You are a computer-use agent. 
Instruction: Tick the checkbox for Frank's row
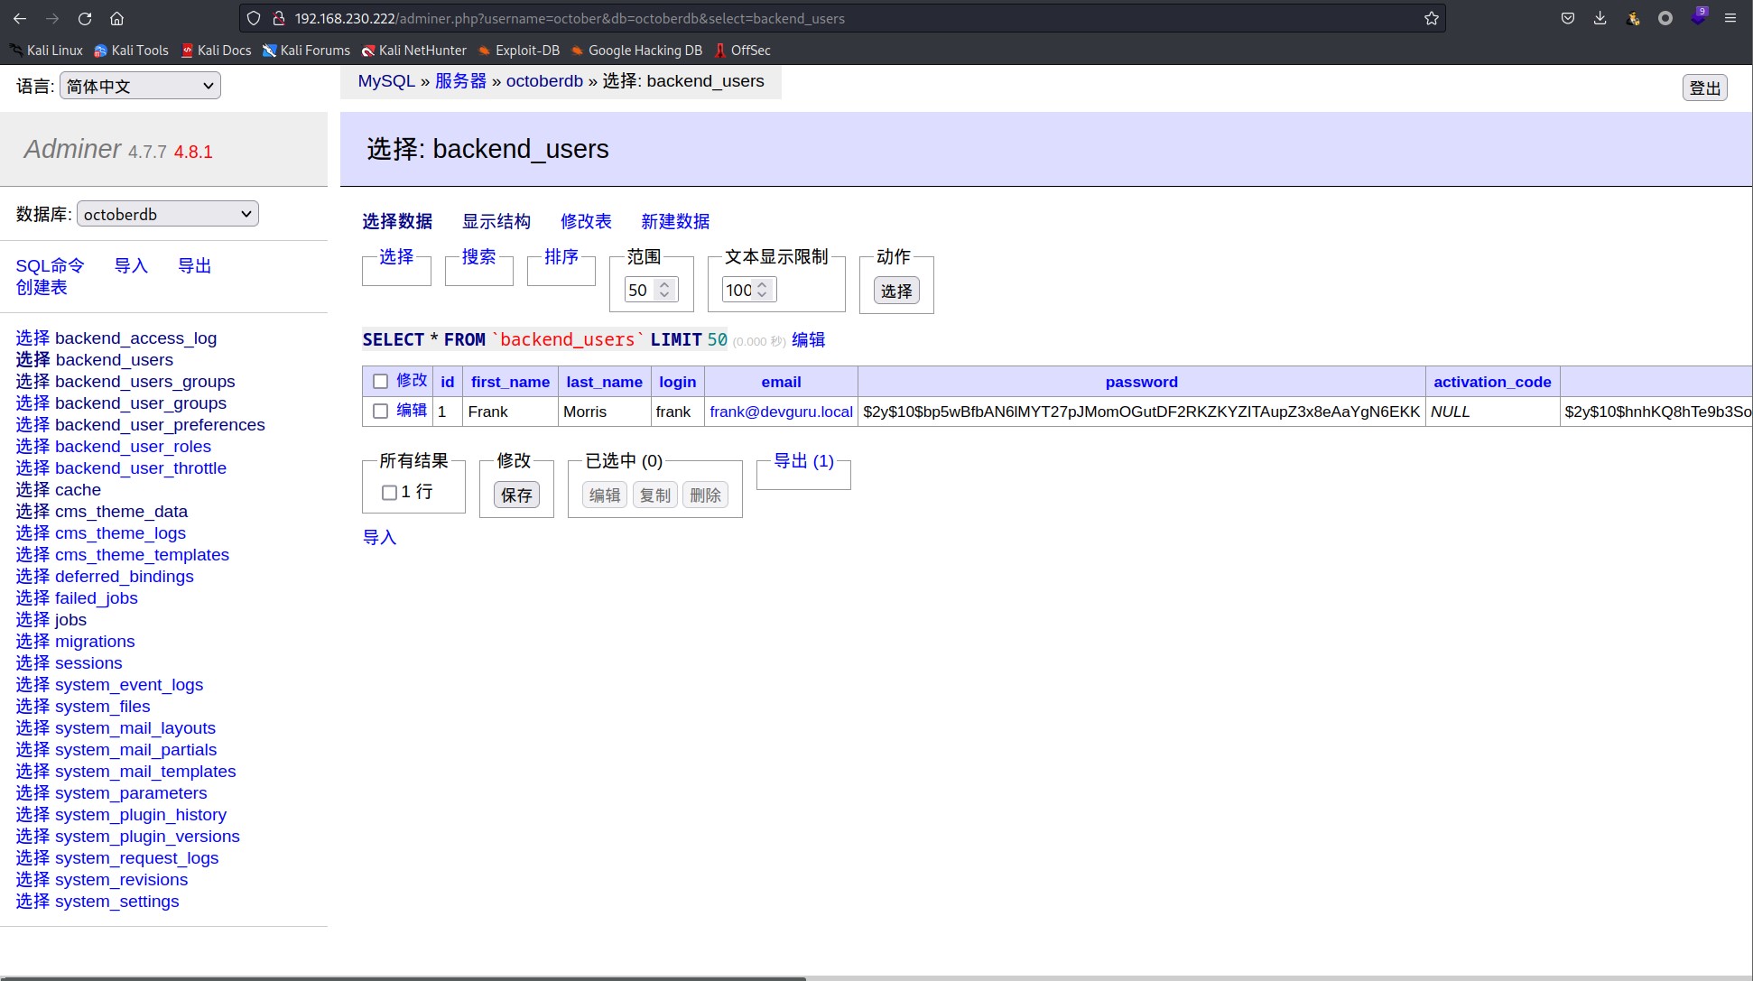381,412
